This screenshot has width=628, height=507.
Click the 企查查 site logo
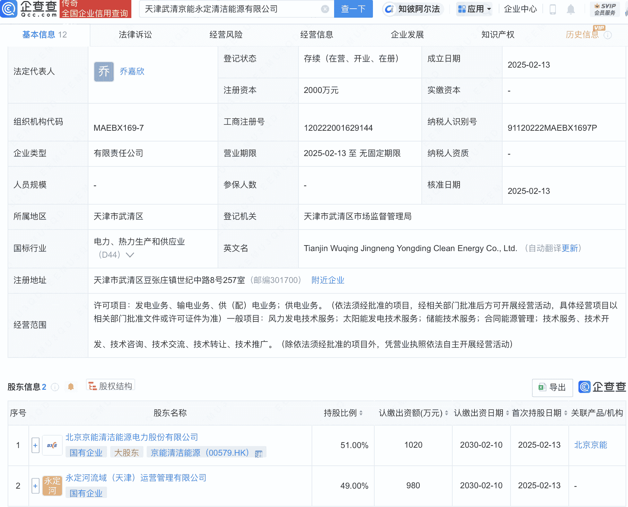coord(29,9)
